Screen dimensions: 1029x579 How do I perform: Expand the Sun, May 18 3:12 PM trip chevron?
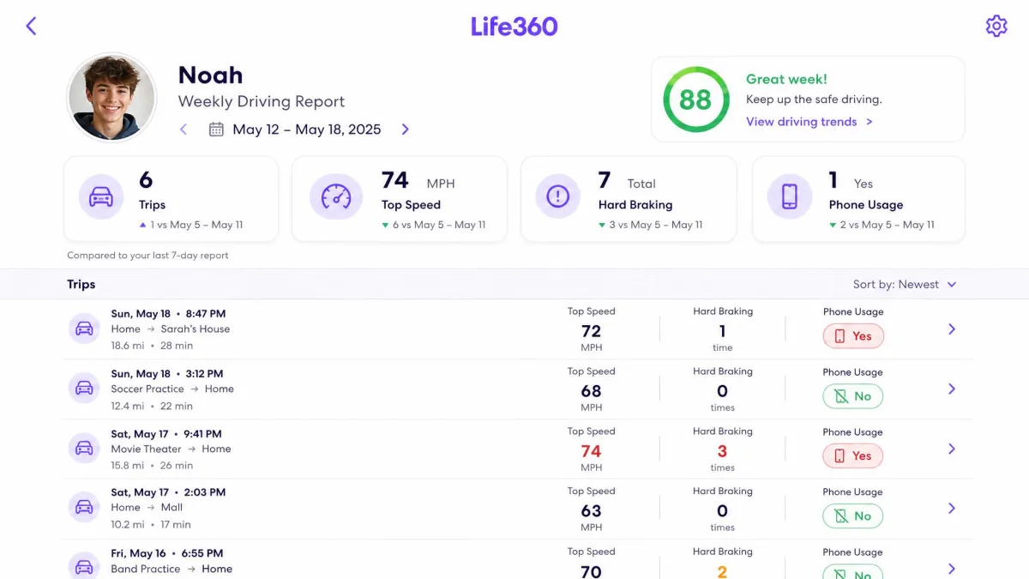pos(952,389)
